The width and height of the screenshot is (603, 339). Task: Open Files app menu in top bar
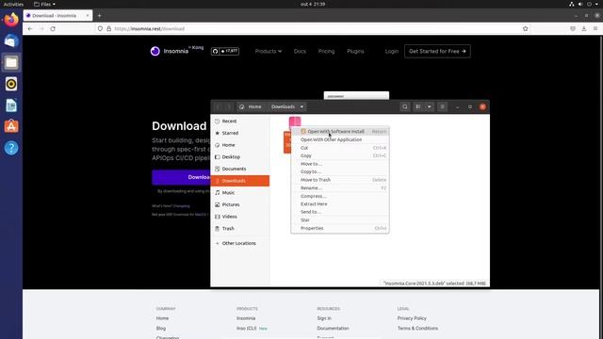44,4
